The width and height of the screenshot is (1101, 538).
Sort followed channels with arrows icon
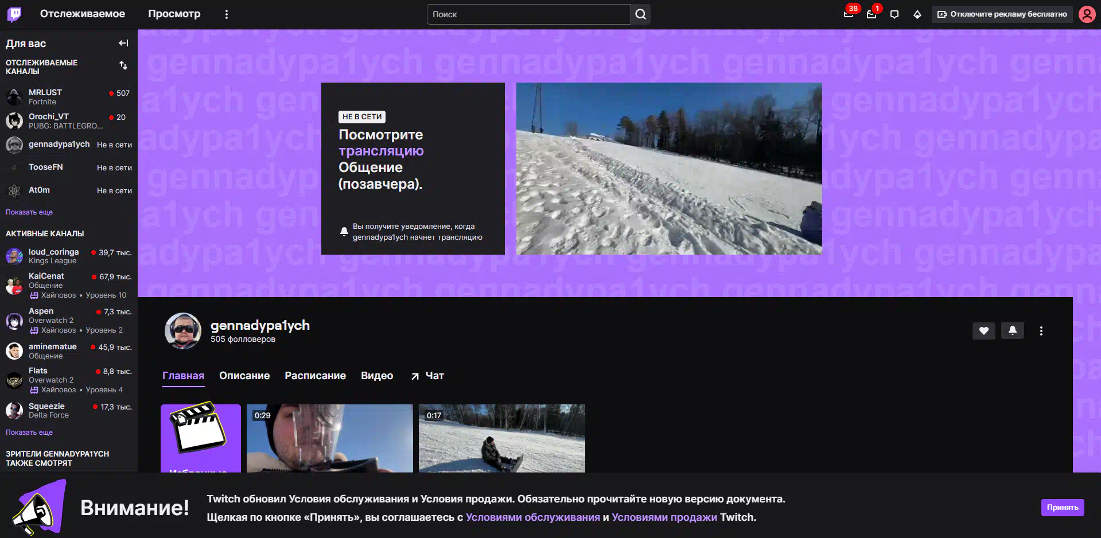(123, 65)
